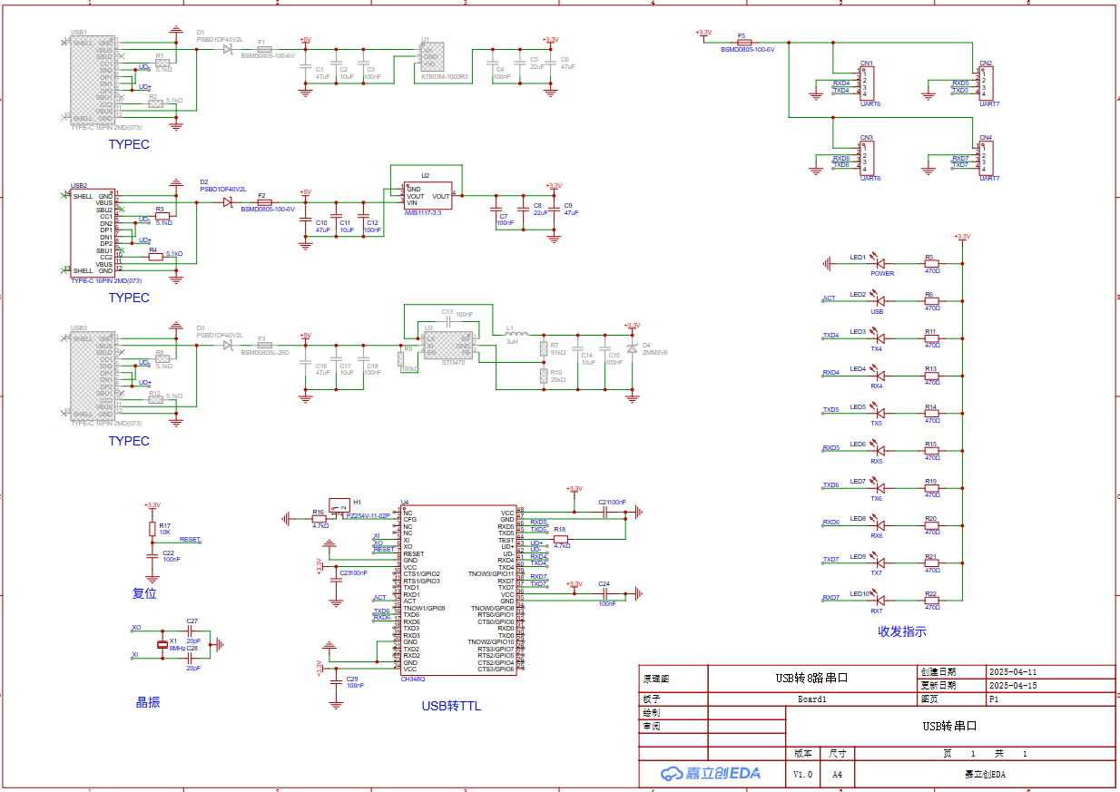Select the greyed-out USB3 connector symbol
Image resolution: width=1120 pixels, height=792 pixels.
pyautogui.click(x=93, y=376)
